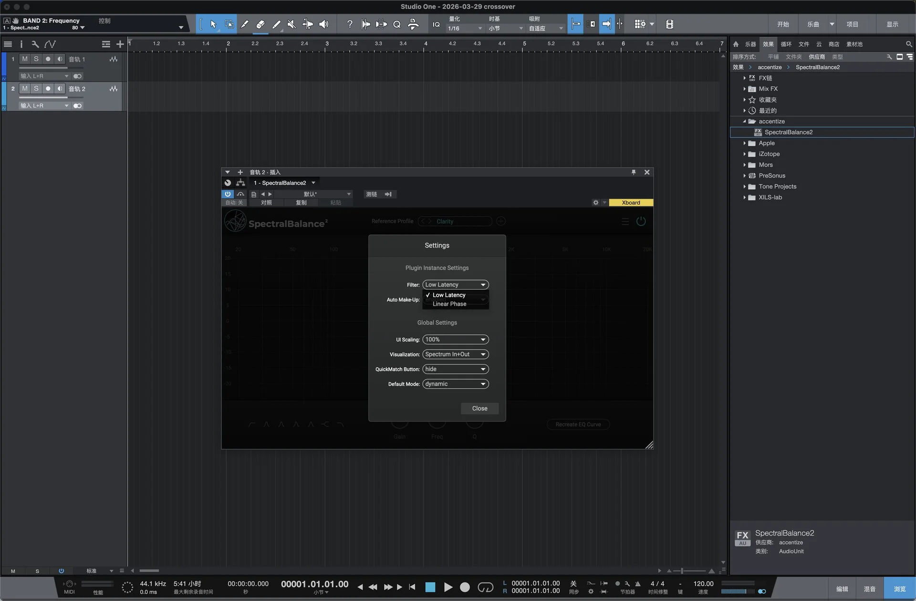Click the Xboard button
This screenshot has height=601, width=916.
631,203
